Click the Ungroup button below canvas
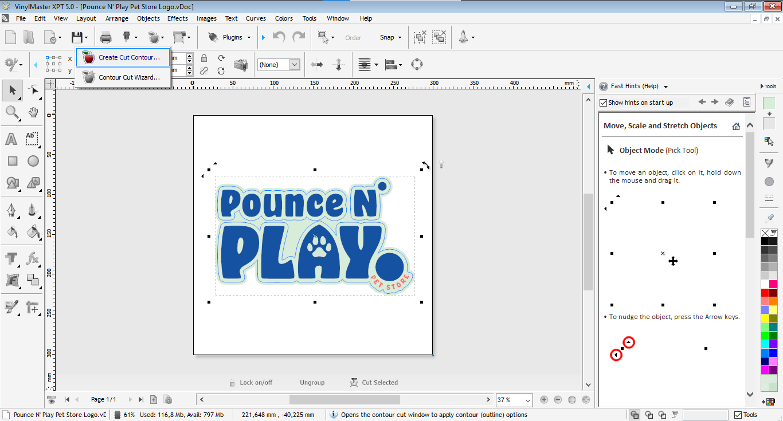 tap(312, 383)
